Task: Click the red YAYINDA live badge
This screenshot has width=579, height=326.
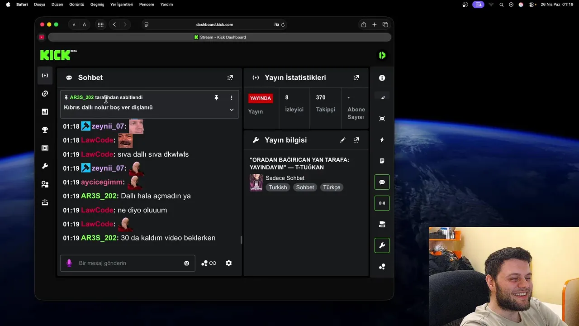Action: (260, 98)
